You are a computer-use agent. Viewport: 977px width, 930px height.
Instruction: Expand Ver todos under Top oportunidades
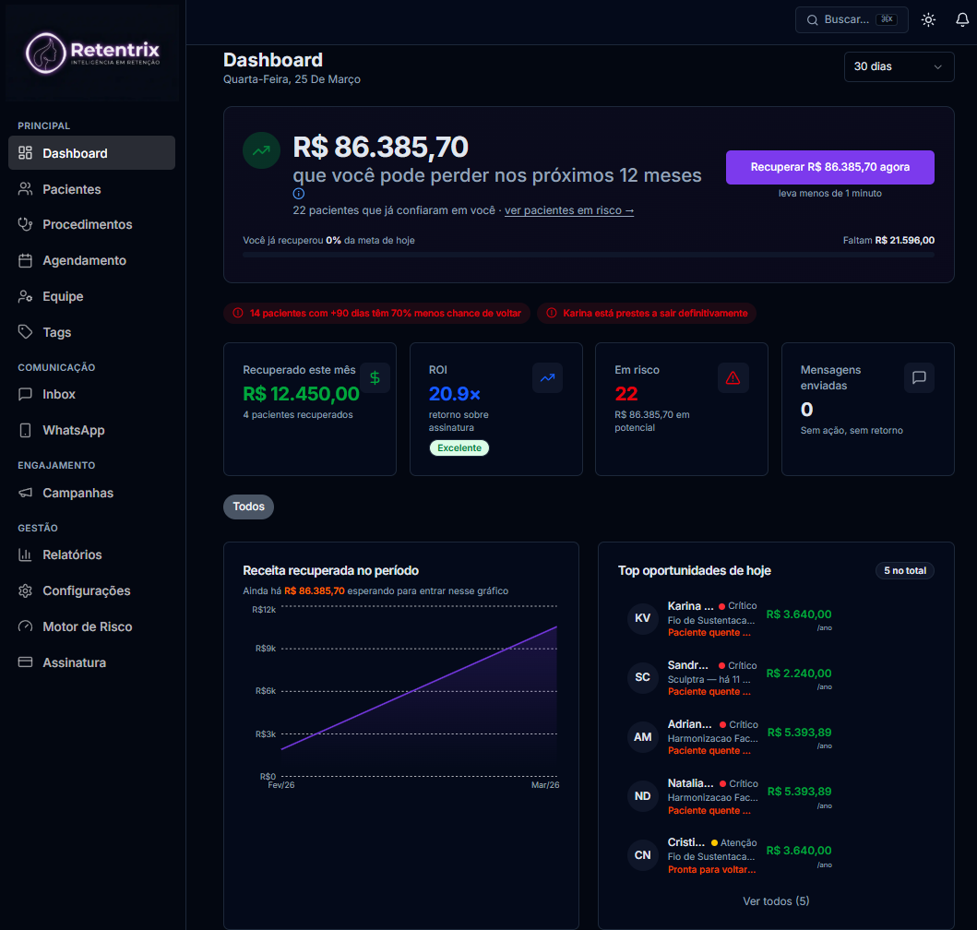pyautogui.click(x=776, y=900)
